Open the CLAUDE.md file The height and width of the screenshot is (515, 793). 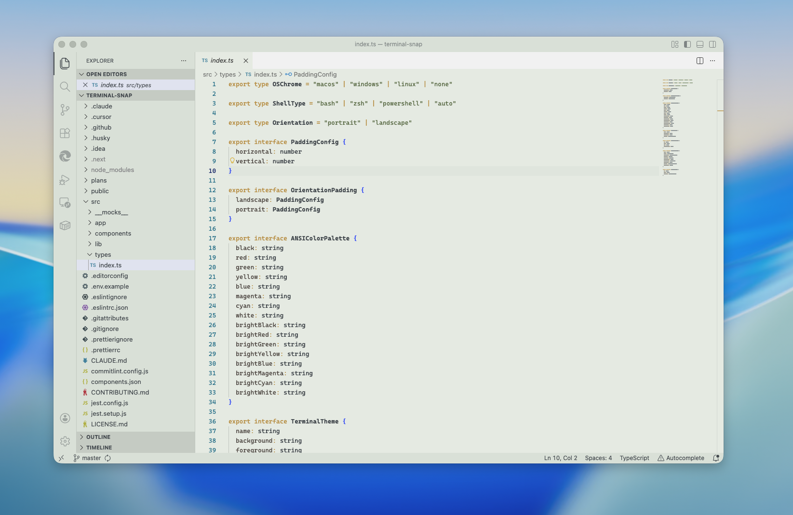pyautogui.click(x=136, y=360)
